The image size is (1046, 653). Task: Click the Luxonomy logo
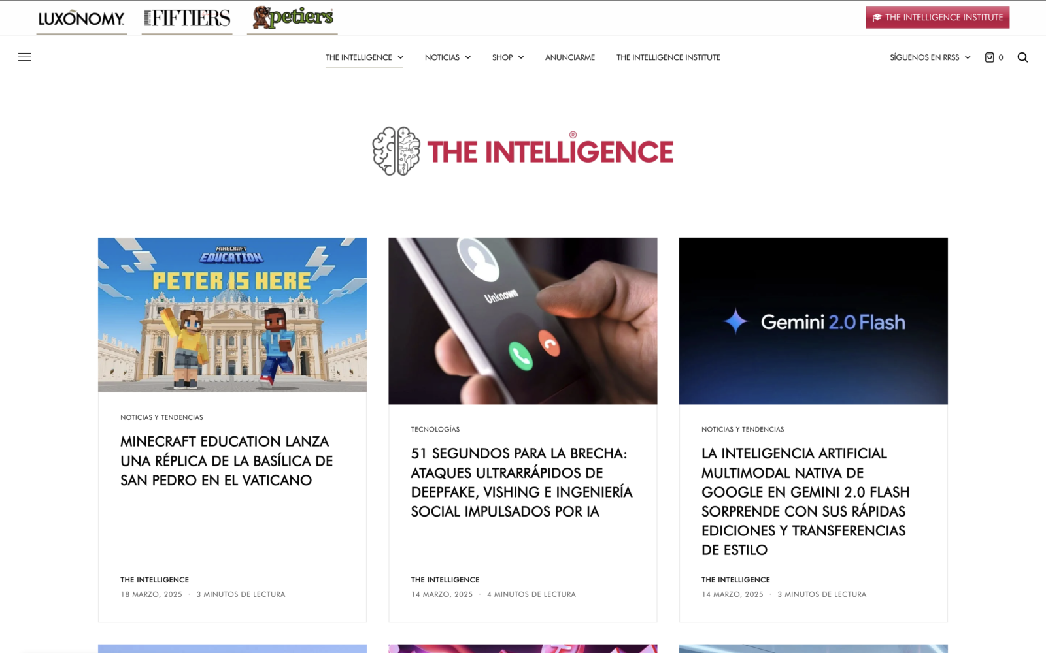82,18
